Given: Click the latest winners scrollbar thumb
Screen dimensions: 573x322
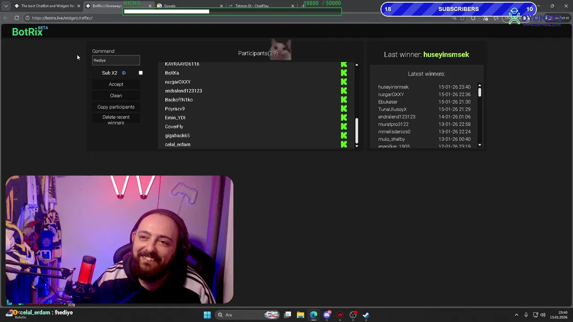Looking at the screenshot, I should (x=479, y=92).
